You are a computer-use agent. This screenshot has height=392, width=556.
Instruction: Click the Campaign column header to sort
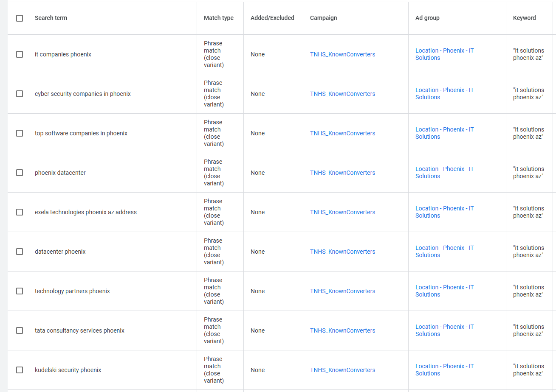coord(323,18)
